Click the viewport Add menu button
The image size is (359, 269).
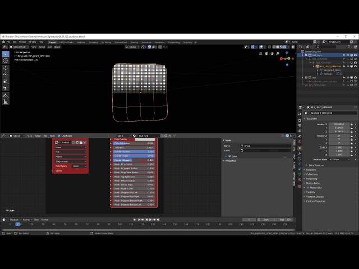[50, 47]
